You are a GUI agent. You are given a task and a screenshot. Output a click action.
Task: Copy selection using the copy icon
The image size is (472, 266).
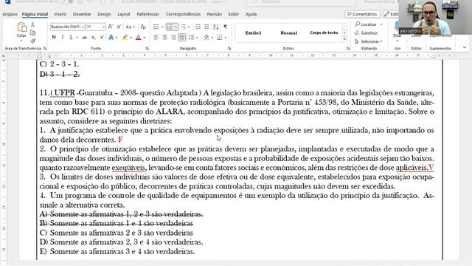(32, 33)
